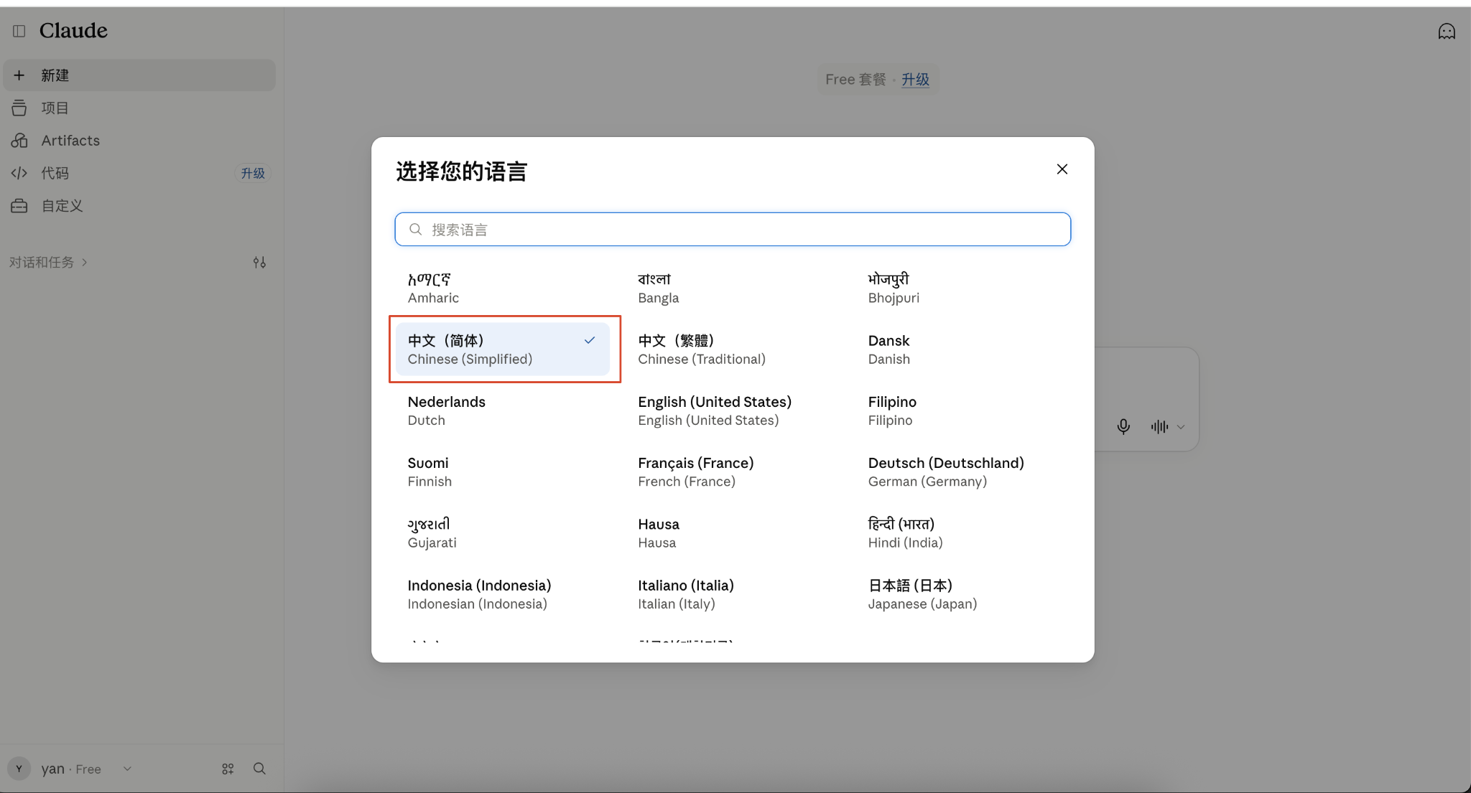Click the search magnifier icon in sidebar footer
The image size is (1471, 793).
[x=259, y=769]
